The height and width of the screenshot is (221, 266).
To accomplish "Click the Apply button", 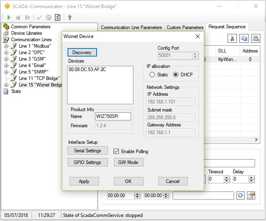I will tap(84, 181).
